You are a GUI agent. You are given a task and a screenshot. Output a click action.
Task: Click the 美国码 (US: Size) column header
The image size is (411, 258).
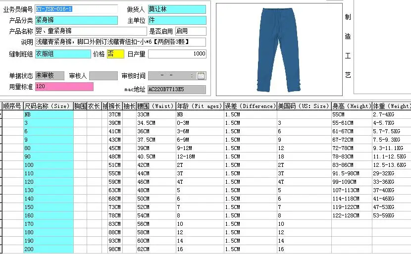304,106
